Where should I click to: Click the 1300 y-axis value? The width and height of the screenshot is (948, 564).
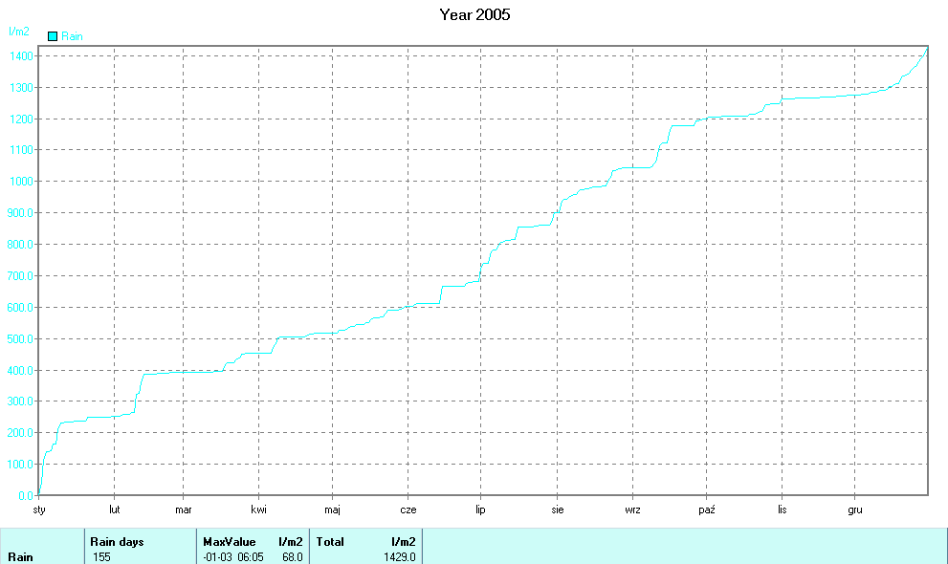(21, 88)
